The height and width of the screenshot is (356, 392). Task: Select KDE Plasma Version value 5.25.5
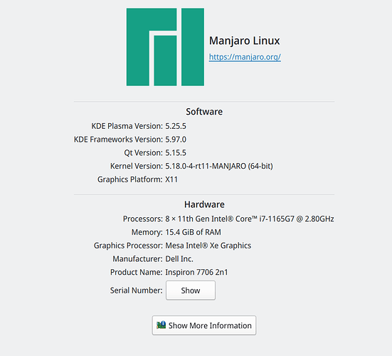(176, 126)
